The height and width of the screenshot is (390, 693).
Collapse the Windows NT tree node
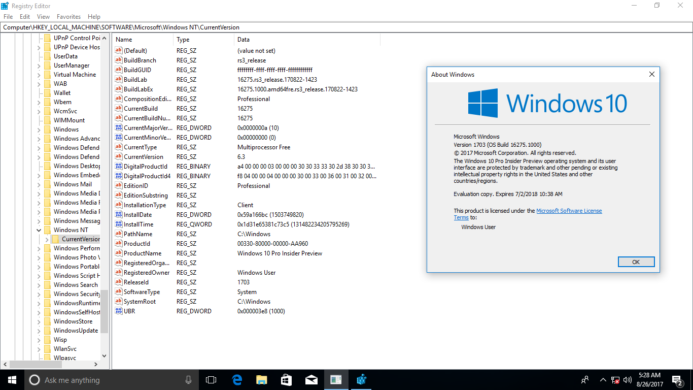click(39, 230)
